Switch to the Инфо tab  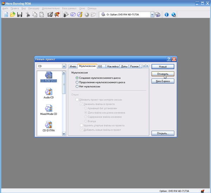tap(73, 66)
